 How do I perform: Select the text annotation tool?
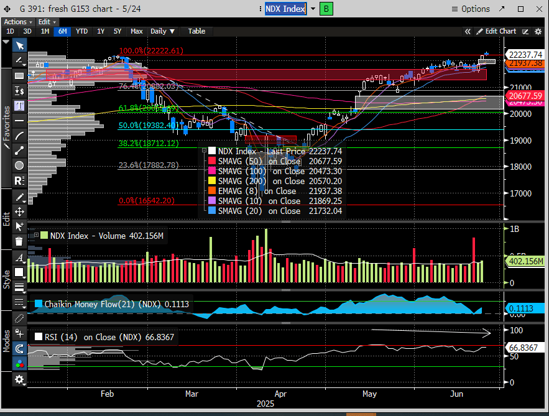[x=19, y=106]
